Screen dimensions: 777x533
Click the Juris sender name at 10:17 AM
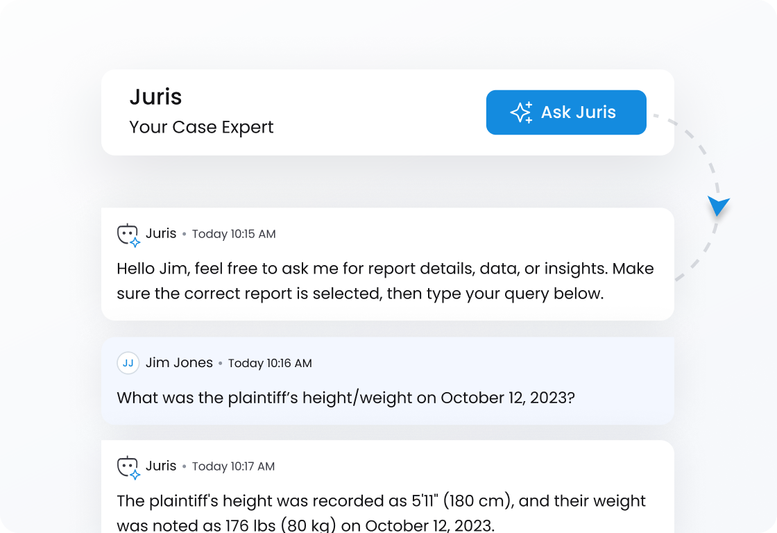161,466
